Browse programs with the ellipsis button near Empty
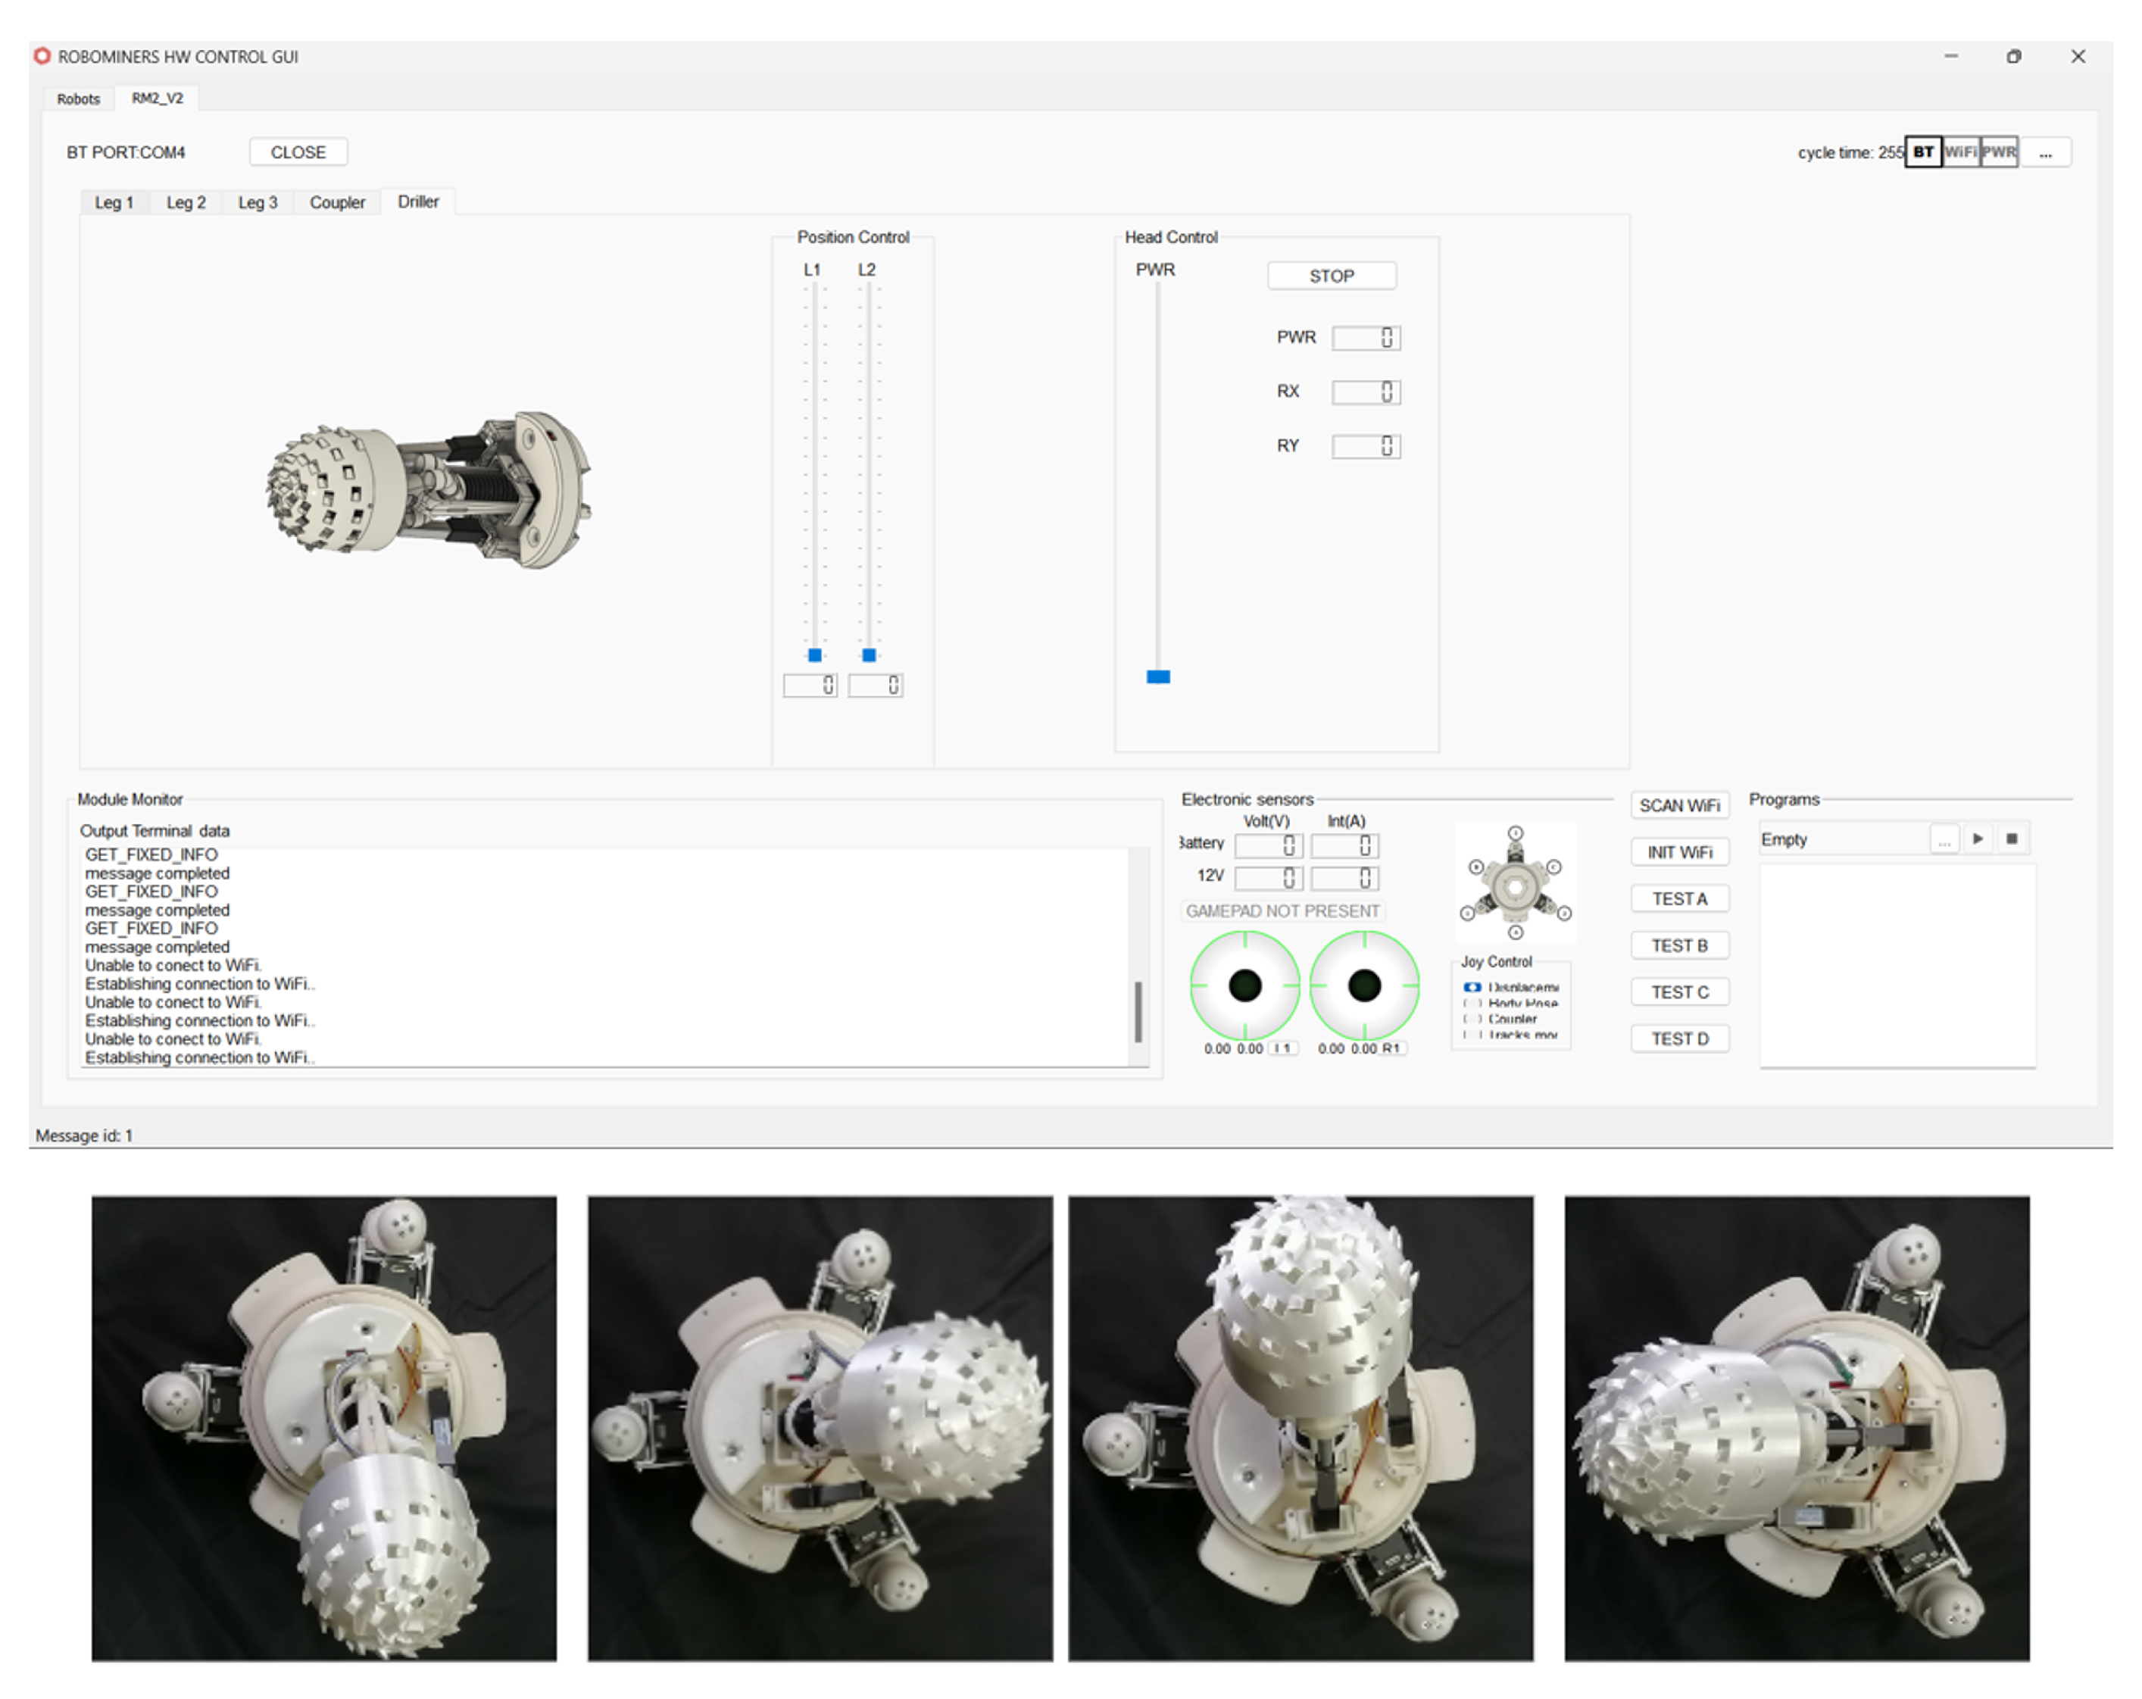Screen dimensions: 2142x1699 pos(1944,841)
